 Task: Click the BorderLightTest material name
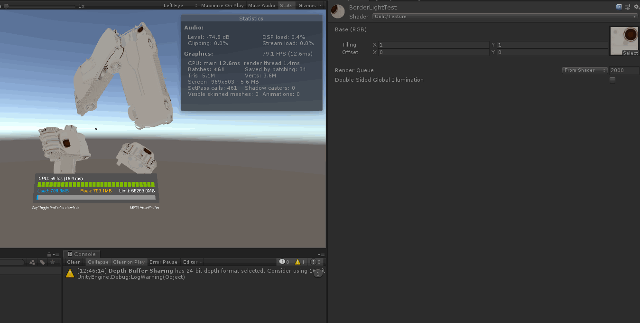tap(373, 8)
